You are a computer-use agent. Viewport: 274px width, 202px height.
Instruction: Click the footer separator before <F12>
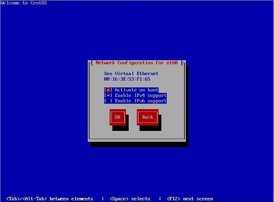(x=160, y=199)
